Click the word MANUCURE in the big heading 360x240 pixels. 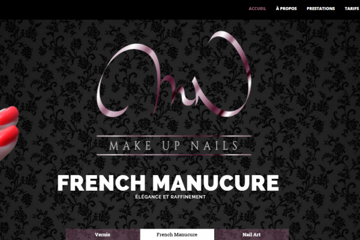(215, 183)
